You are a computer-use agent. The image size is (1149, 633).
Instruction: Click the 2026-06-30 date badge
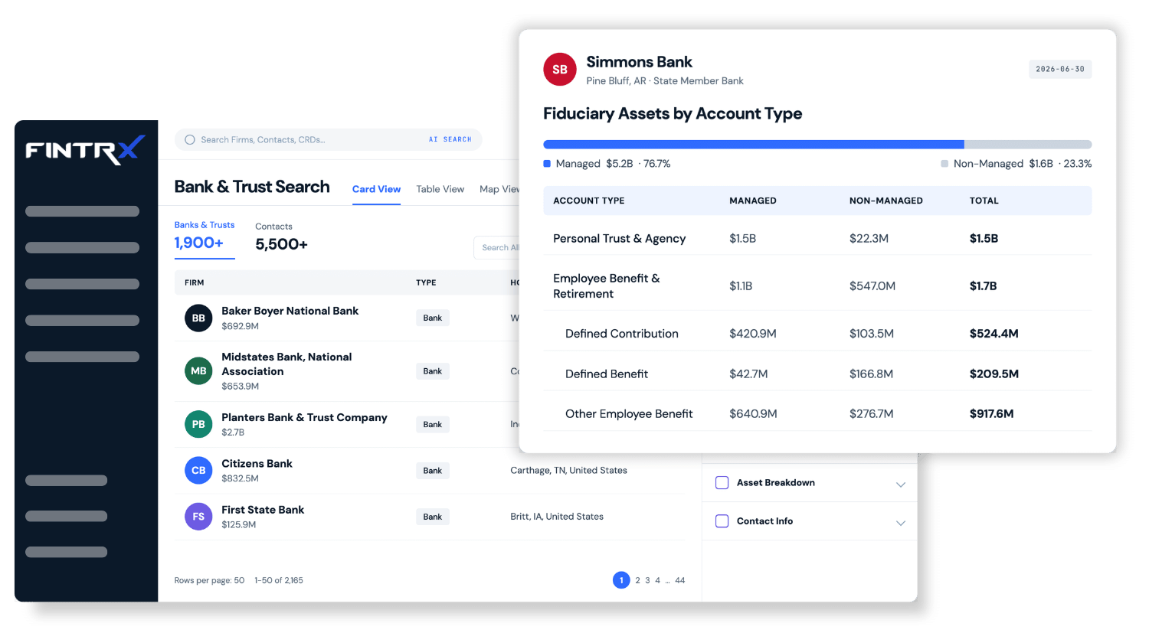(x=1060, y=69)
